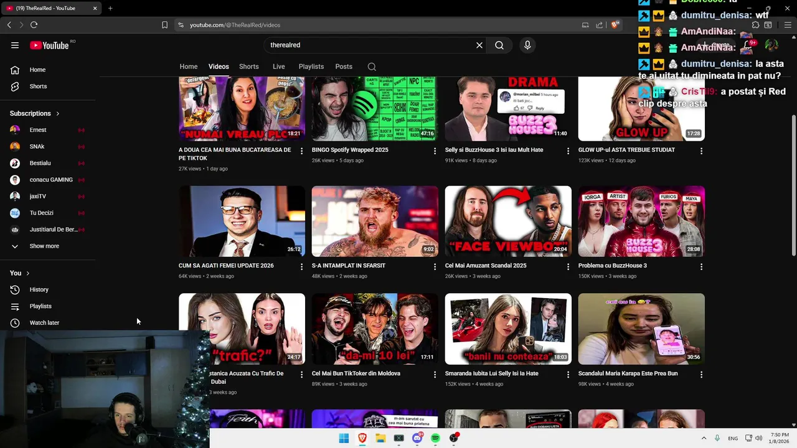The height and width of the screenshot is (448, 797).
Task: Switch to the channel Shorts tab
Action: point(248,67)
